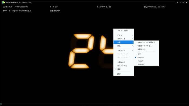Viewport: 189px width, 106px height.
Task: Open the title bar dropdown menu arrow
Action: click(x=177, y=2)
